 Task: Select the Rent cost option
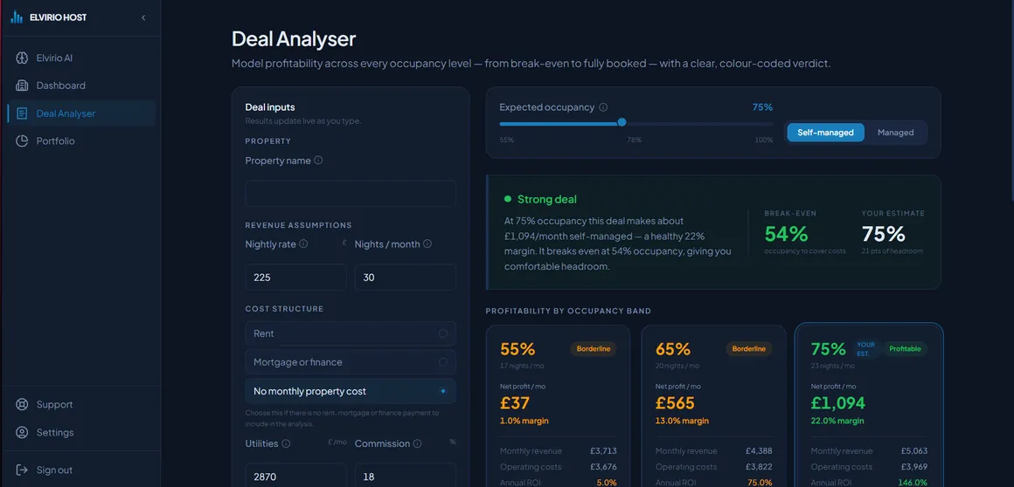coord(351,334)
